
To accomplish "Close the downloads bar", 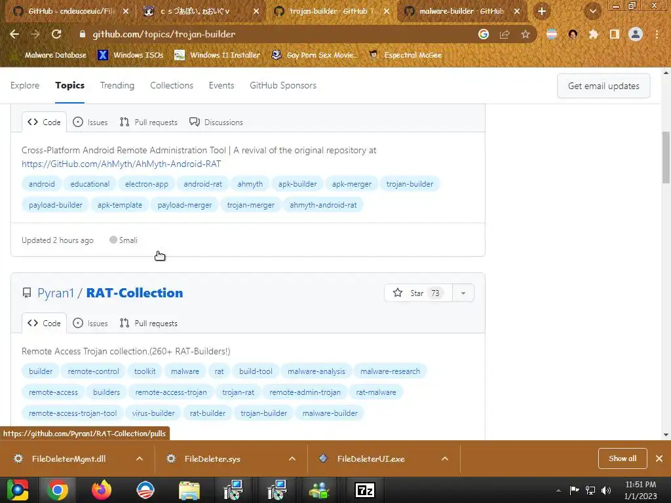I will click(659, 458).
